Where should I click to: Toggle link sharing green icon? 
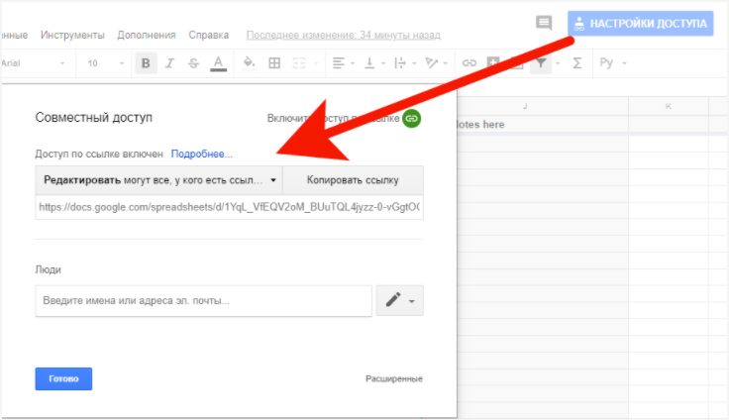[x=411, y=118]
